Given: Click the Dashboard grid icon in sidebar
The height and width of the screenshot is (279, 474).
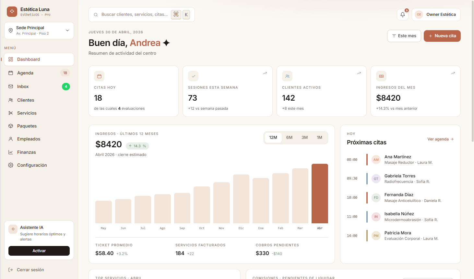Looking at the screenshot, I should (x=11, y=59).
